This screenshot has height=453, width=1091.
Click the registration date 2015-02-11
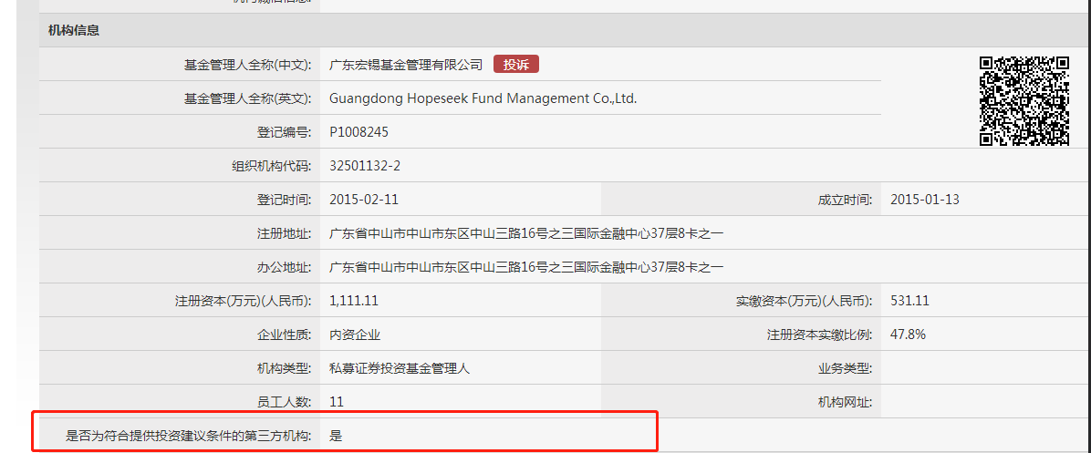pos(364,200)
